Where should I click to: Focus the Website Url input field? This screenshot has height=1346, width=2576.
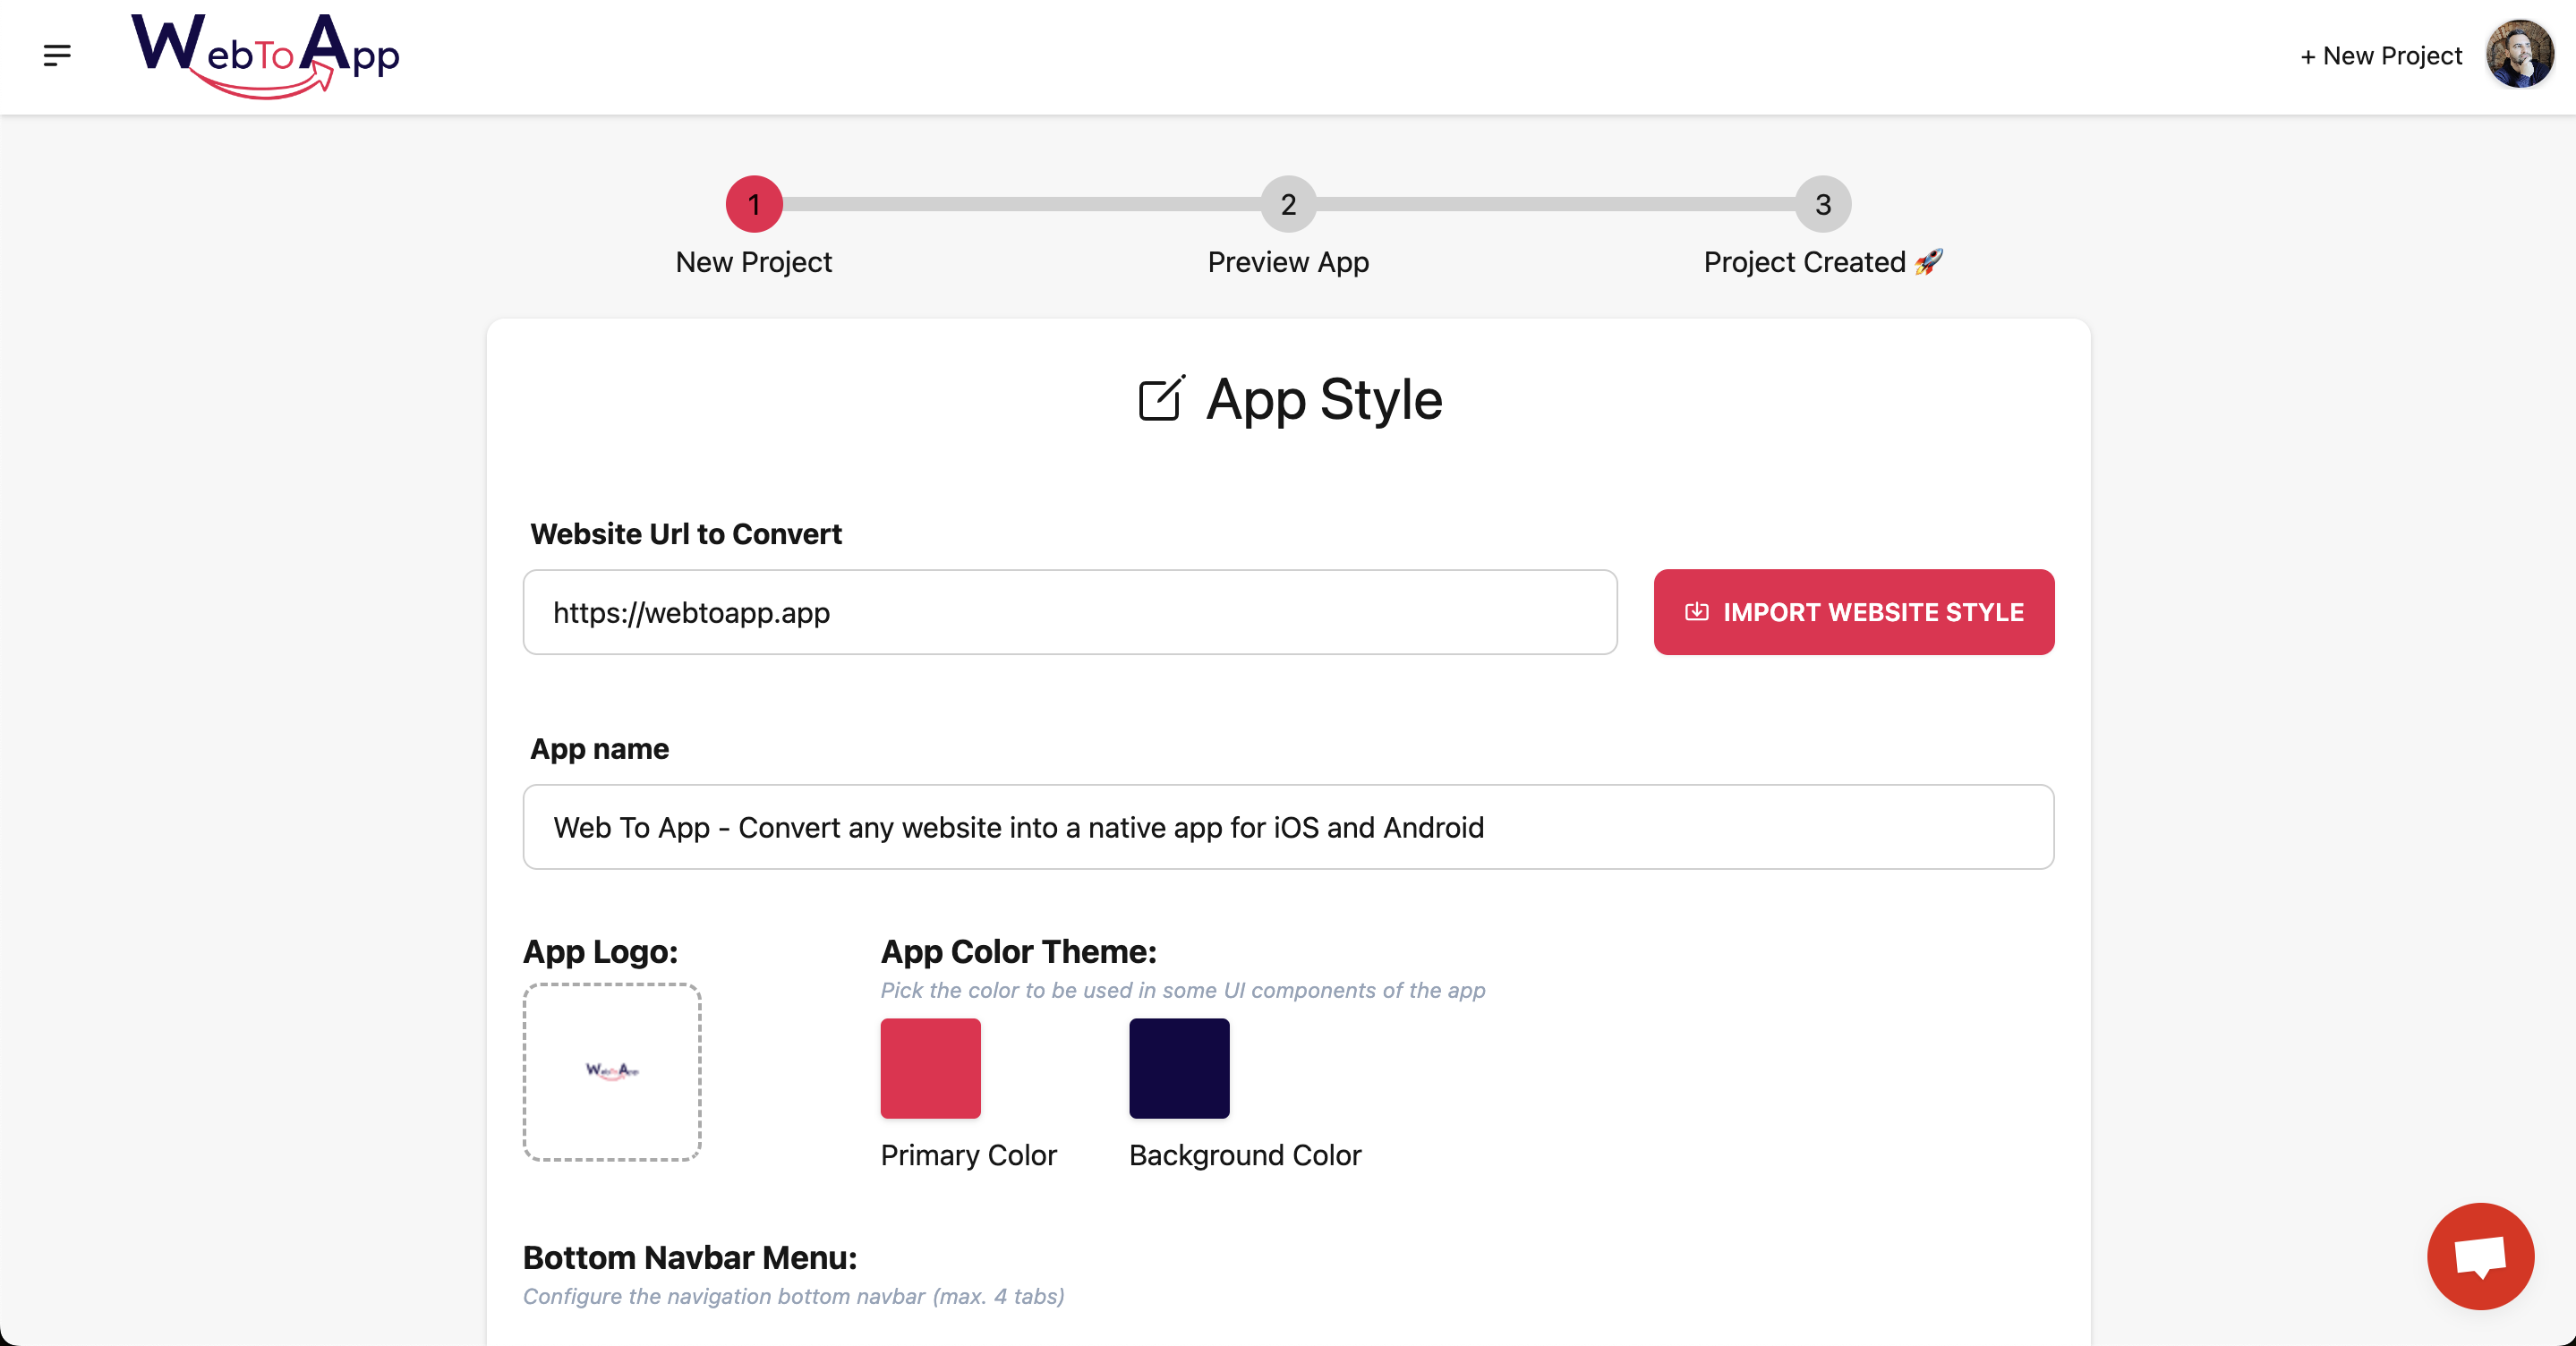[1069, 612]
